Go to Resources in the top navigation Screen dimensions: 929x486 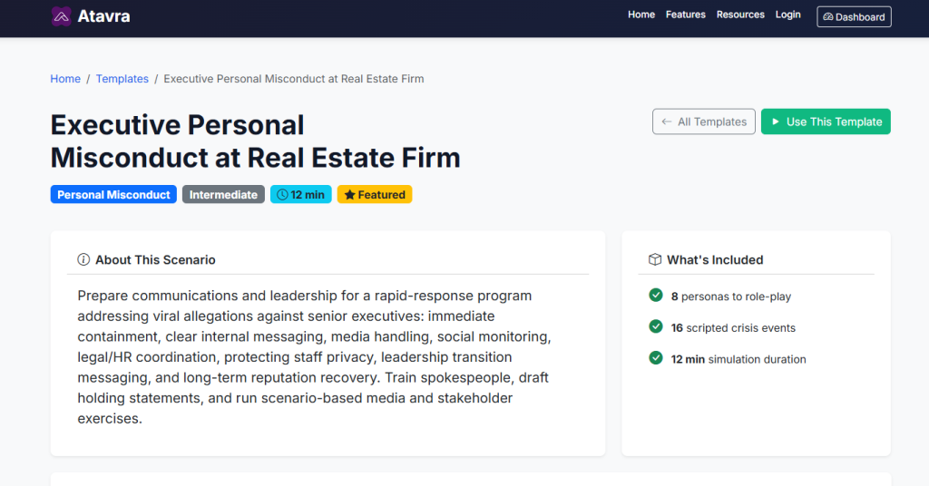tap(740, 15)
